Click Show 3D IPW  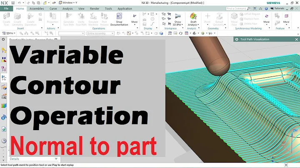[x=178, y=20]
